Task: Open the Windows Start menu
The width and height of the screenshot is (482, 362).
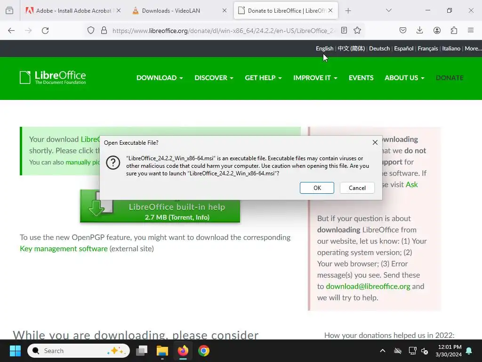Action: [x=15, y=351]
